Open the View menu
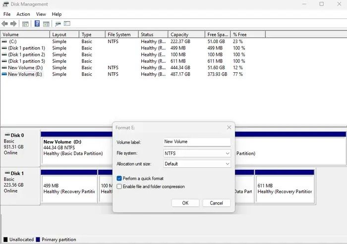 [41, 14]
